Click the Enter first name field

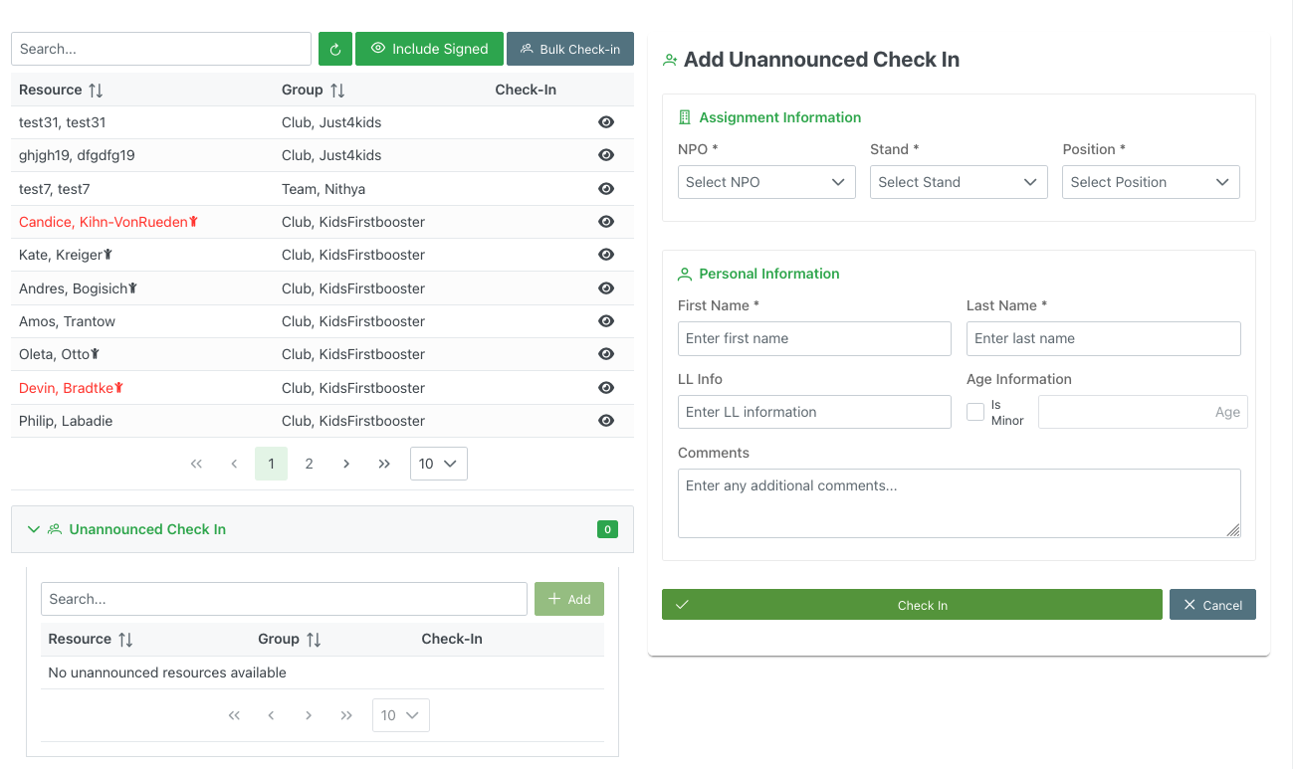(814, 338)
